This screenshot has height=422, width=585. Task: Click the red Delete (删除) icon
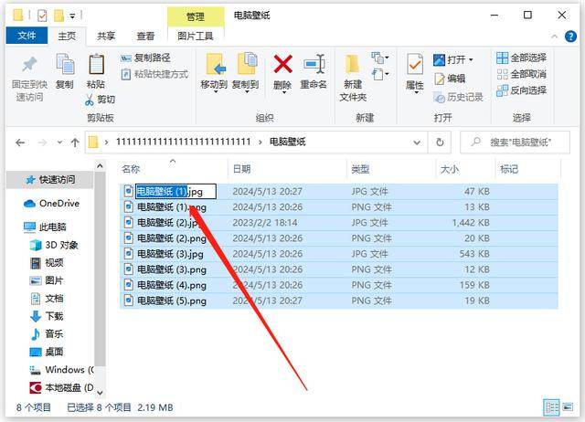click(x=282, y=64)
